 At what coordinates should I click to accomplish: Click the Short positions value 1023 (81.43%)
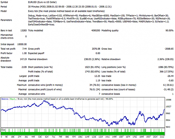click(92, 67)
